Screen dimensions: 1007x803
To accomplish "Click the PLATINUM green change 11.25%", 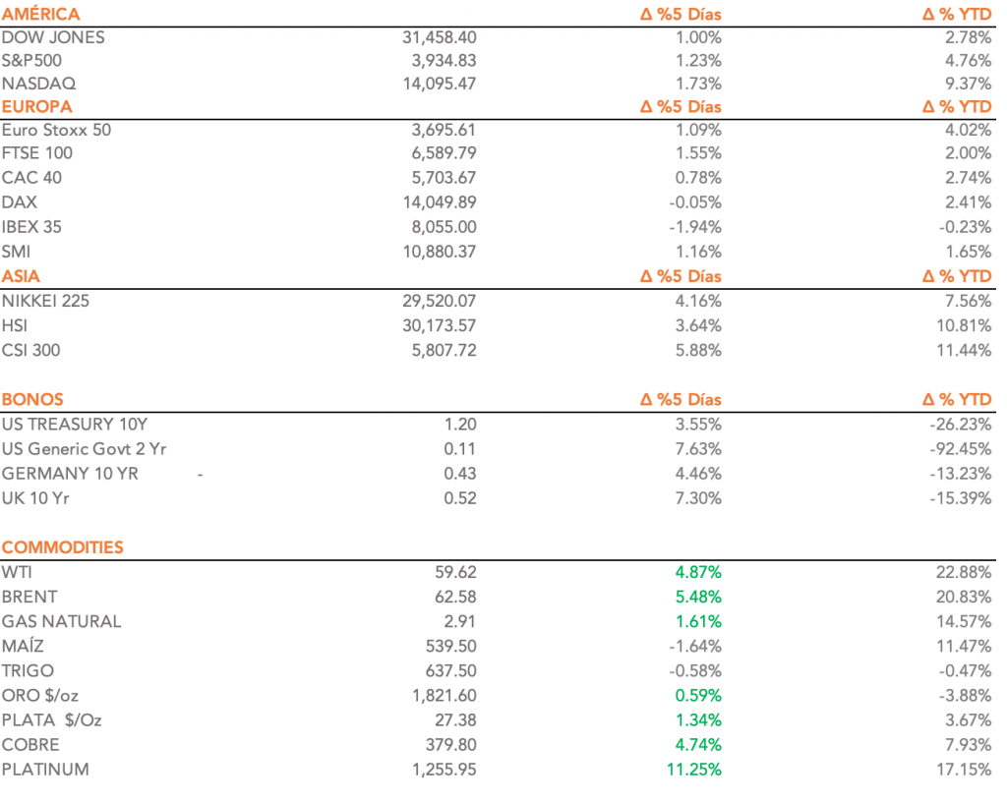I will (x=693, y=770).
